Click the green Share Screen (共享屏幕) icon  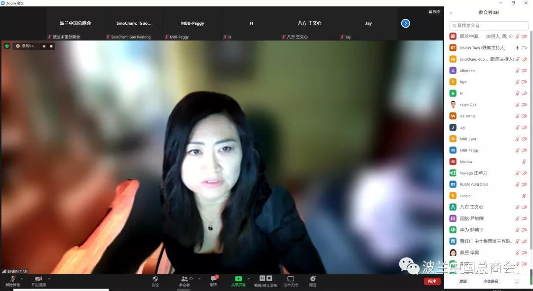238,279
